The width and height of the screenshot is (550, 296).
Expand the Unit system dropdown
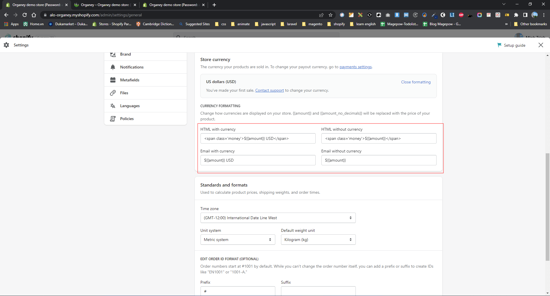pos(237,240)
